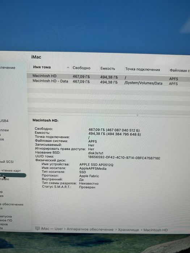Click the iMac computer icon in path bar
The width and height of the screenshot is (190, 253).
38,228
